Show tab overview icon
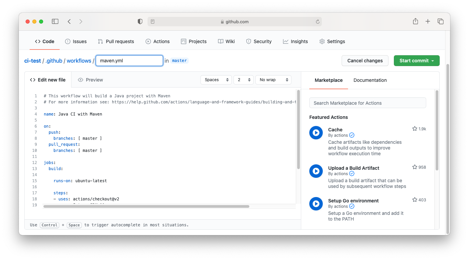Viewport: 469px width, 260px height. (440, 22)
